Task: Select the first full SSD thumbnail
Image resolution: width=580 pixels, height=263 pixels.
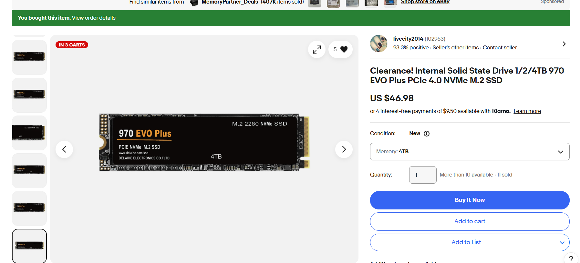Action: pyautogui.click(x=29, y=57)
